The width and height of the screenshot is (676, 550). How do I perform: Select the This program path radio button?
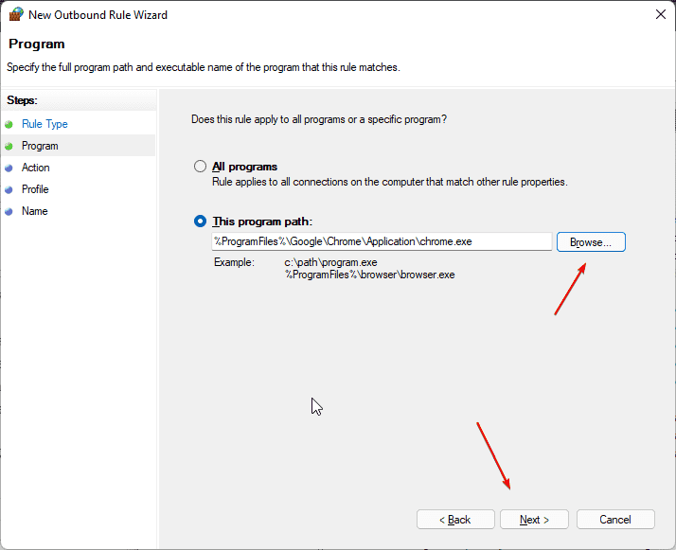coord(200,222)
